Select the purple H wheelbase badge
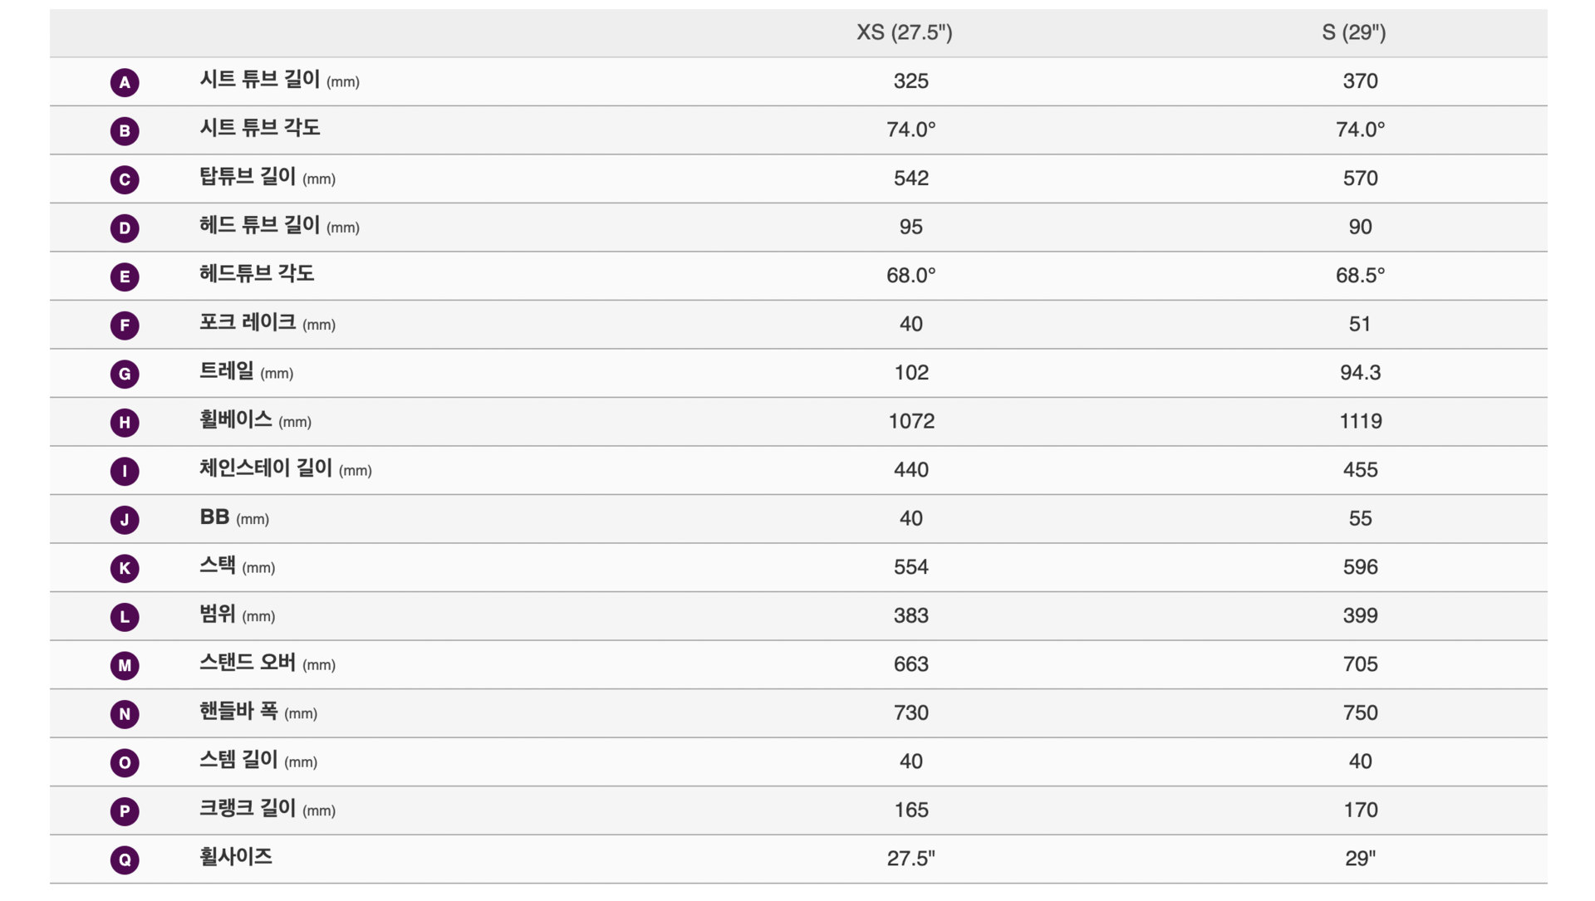 125,422
